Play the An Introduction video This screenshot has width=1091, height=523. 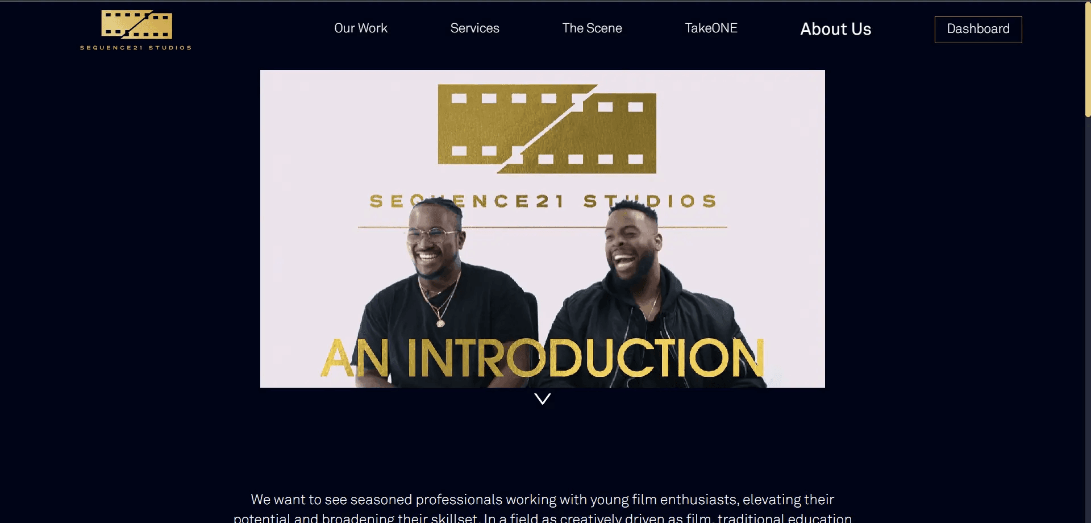pyautogui.click(x=543, y=229)
